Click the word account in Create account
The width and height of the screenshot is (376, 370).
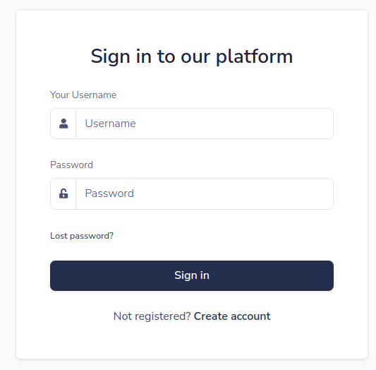[x=250, y=316]
